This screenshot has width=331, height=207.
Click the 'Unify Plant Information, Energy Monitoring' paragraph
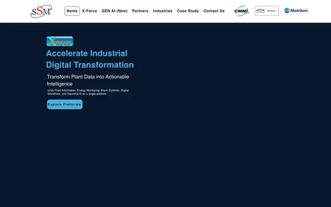88,92
